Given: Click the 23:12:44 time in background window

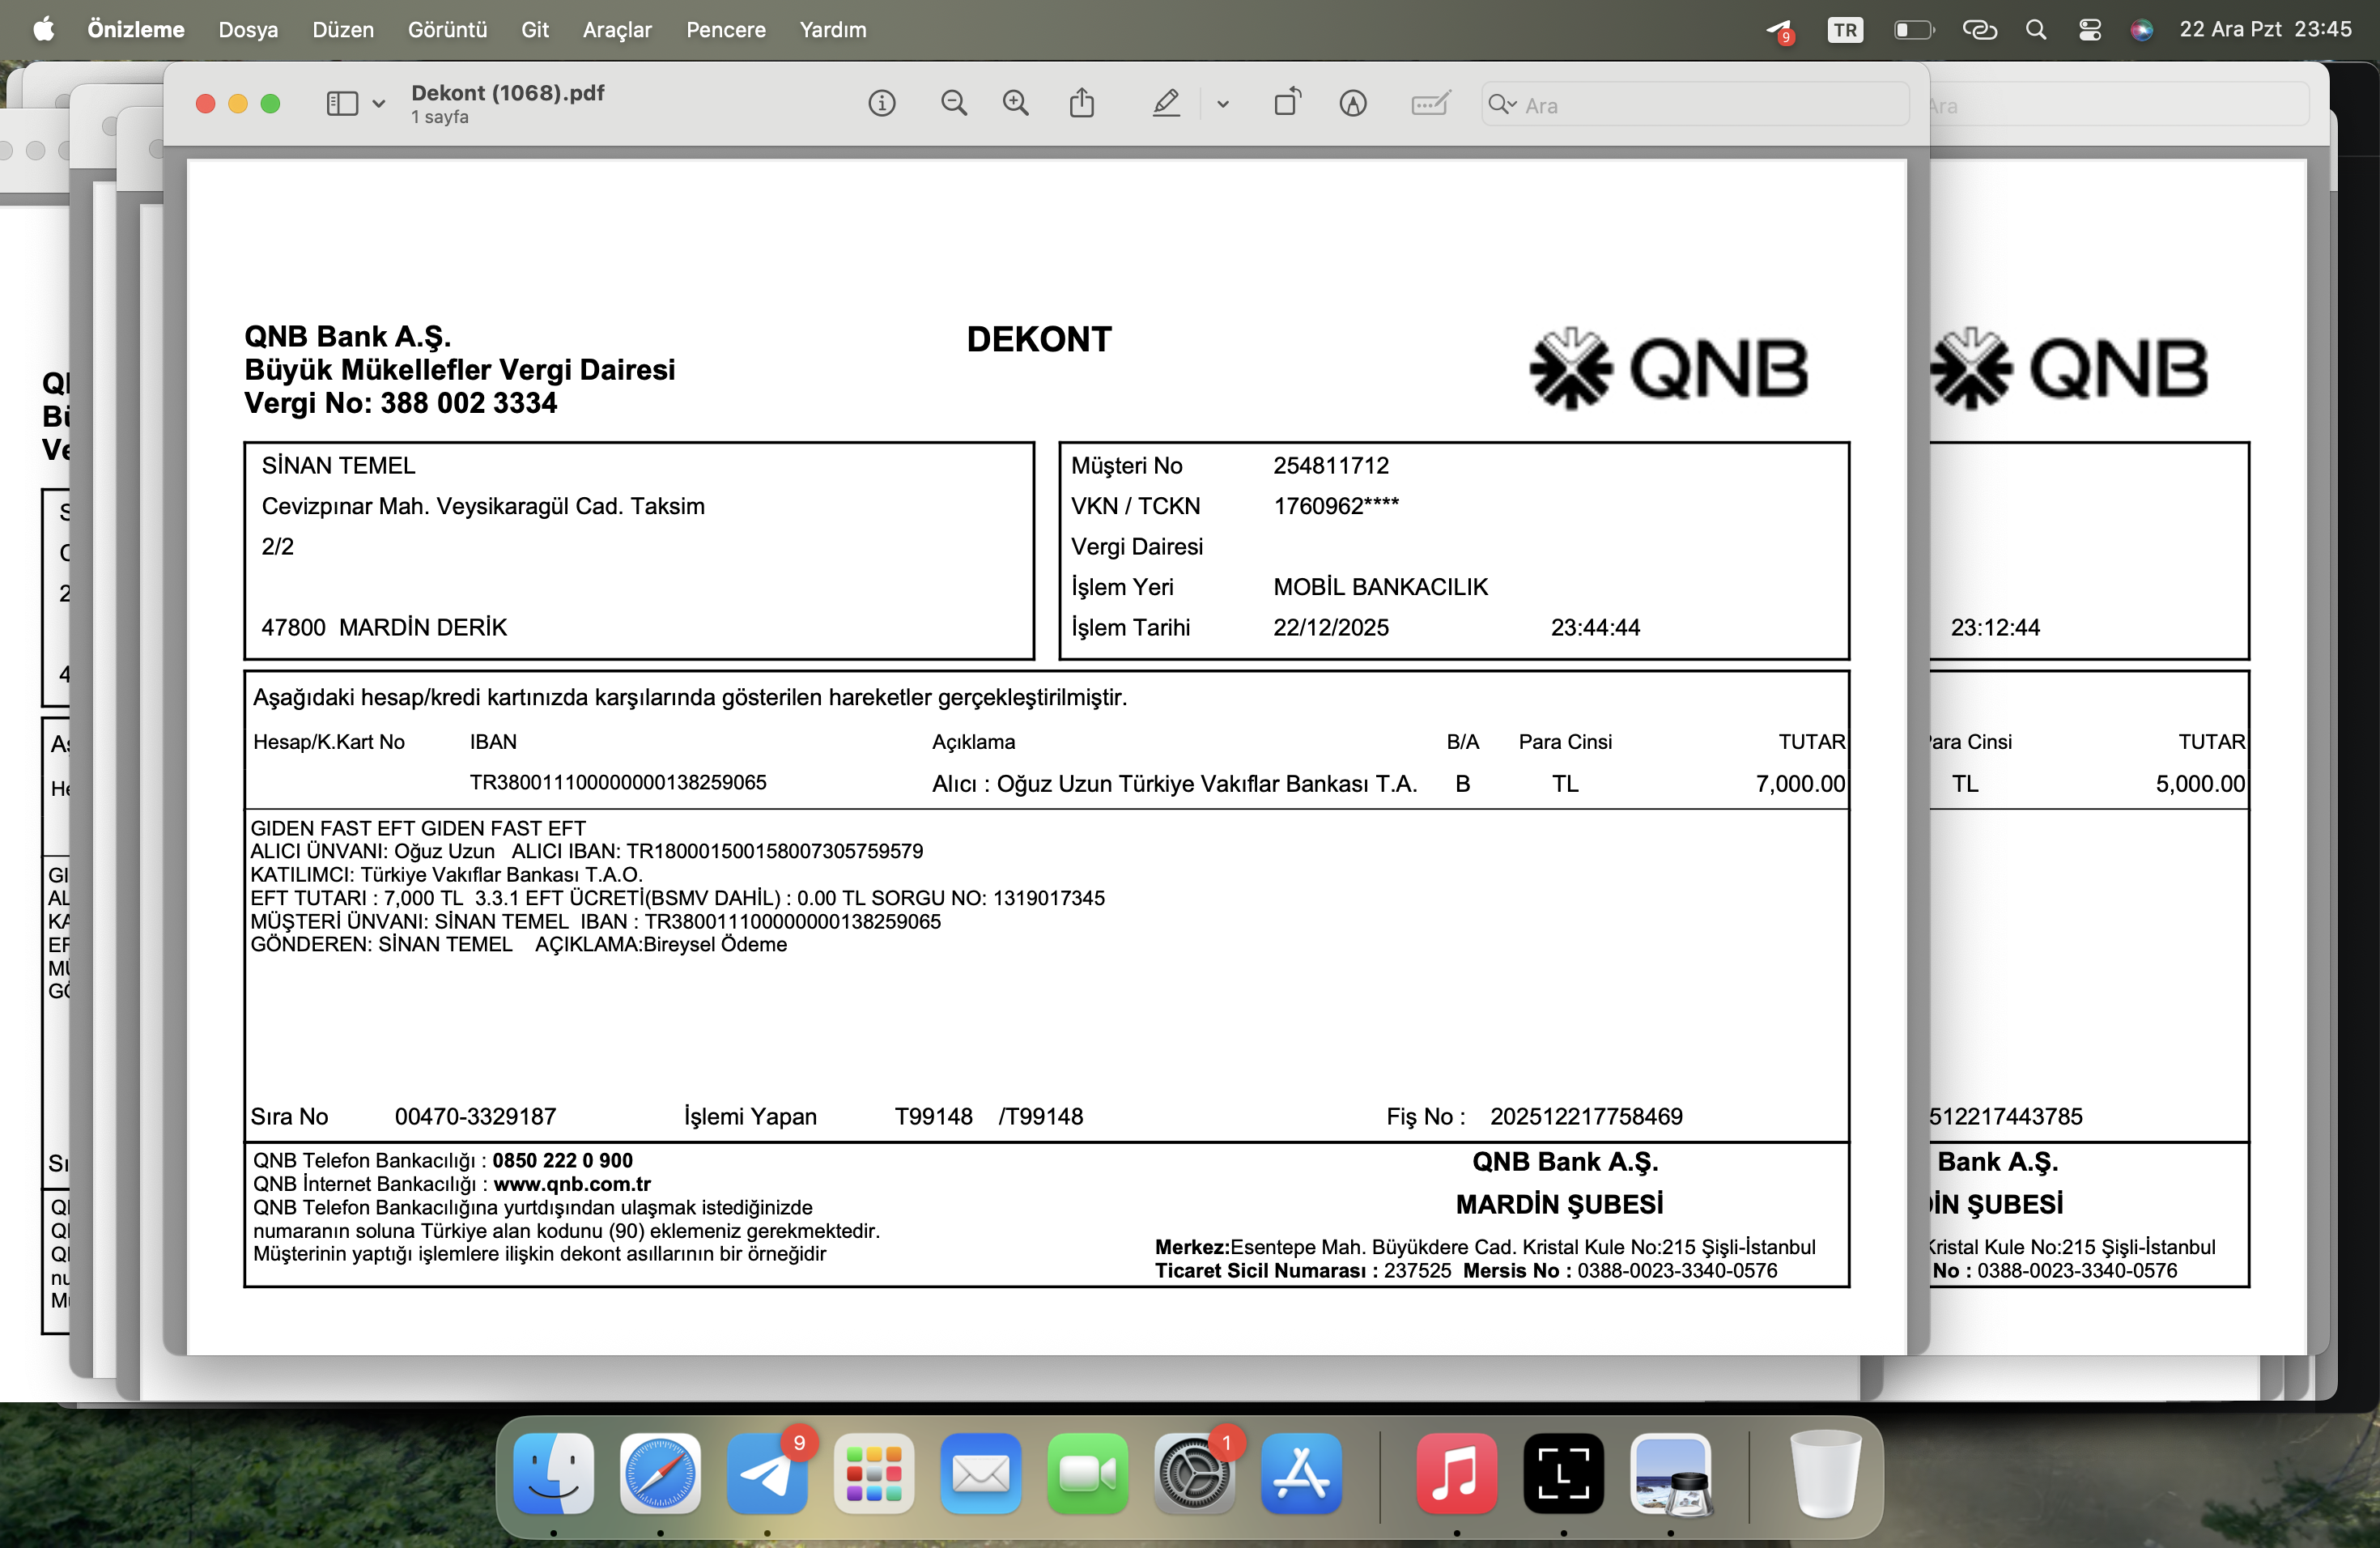Looking at the screenshot, I should 1995,627.
